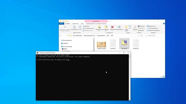186x104 pixels.
Task: Maximize the cmd.exe window
Action: click(x=124, y=53)
